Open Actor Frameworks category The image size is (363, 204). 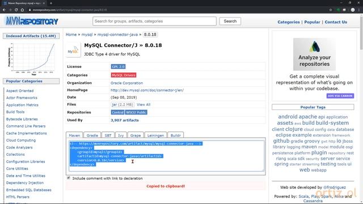click(x=22, y=98)
